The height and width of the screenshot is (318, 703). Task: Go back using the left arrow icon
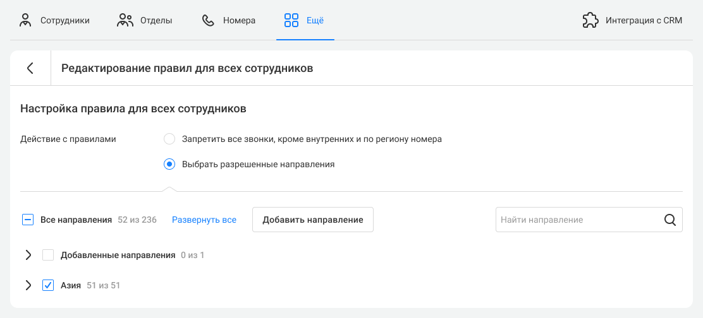(x=30, y=68)
